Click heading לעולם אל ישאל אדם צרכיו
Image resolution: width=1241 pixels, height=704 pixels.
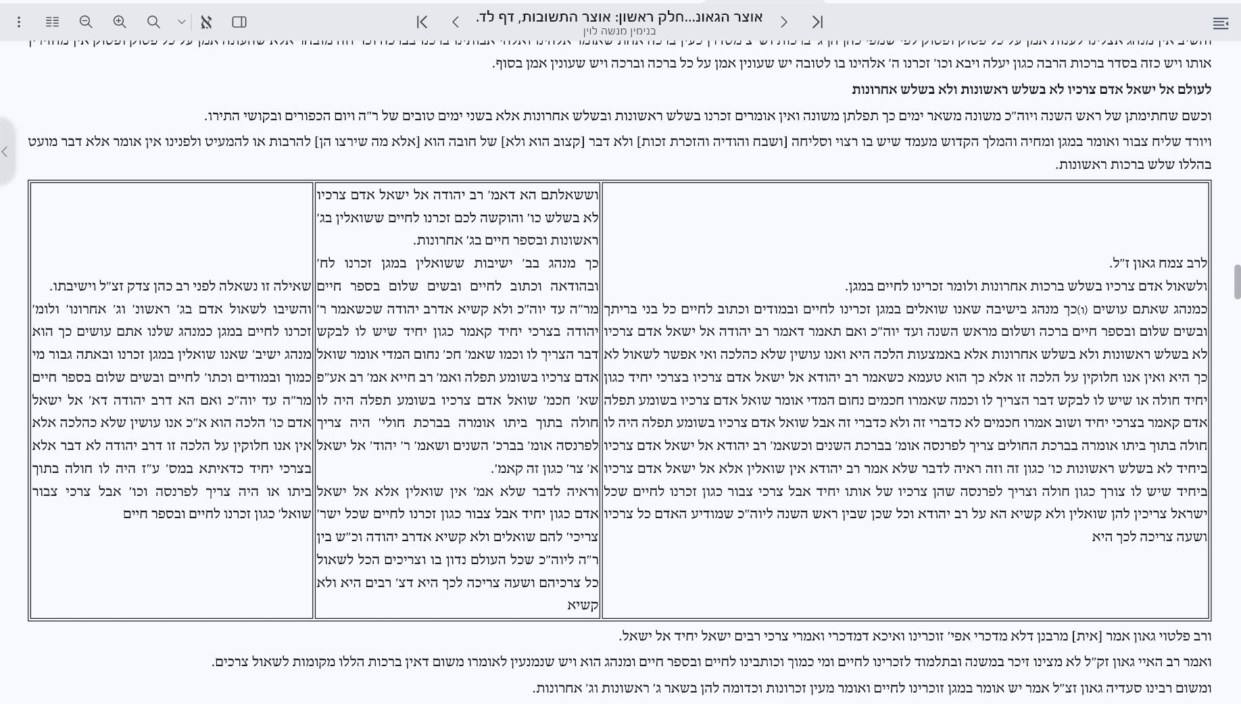(1031, 89)
